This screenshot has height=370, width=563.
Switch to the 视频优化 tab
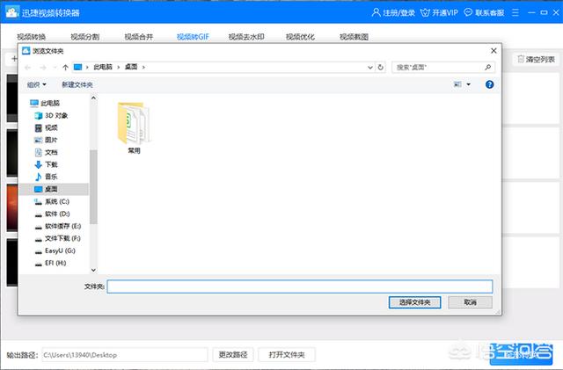pyautogui.click(x=300, y=37)
